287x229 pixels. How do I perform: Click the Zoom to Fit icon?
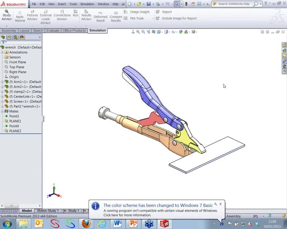coord(138,32)
